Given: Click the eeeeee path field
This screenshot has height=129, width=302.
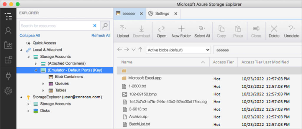Looking at the screenshot, I should click(257, 50).
